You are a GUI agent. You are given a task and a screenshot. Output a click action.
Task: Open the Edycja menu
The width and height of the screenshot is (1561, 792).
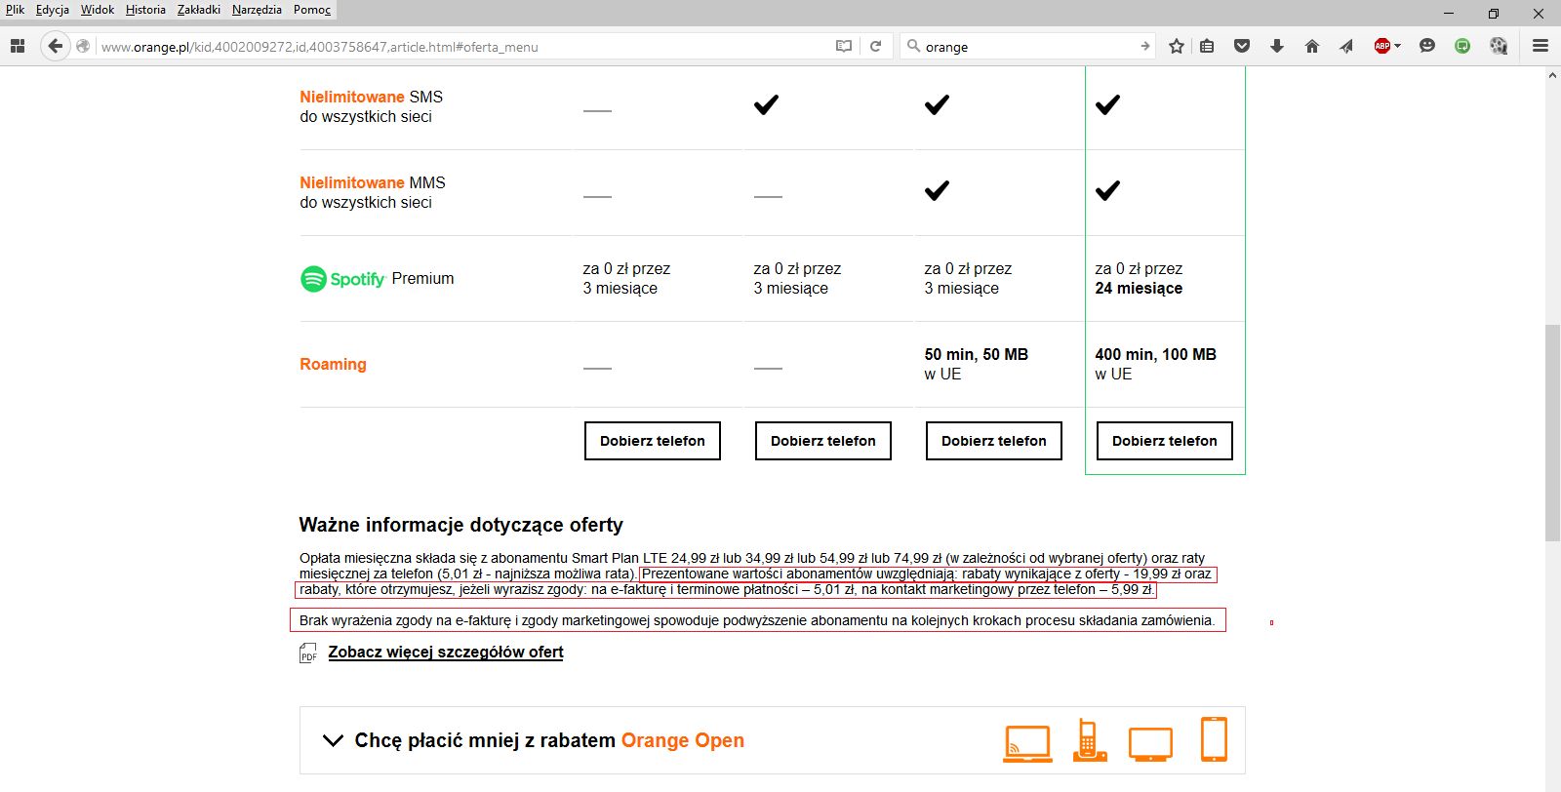point(53,10)
